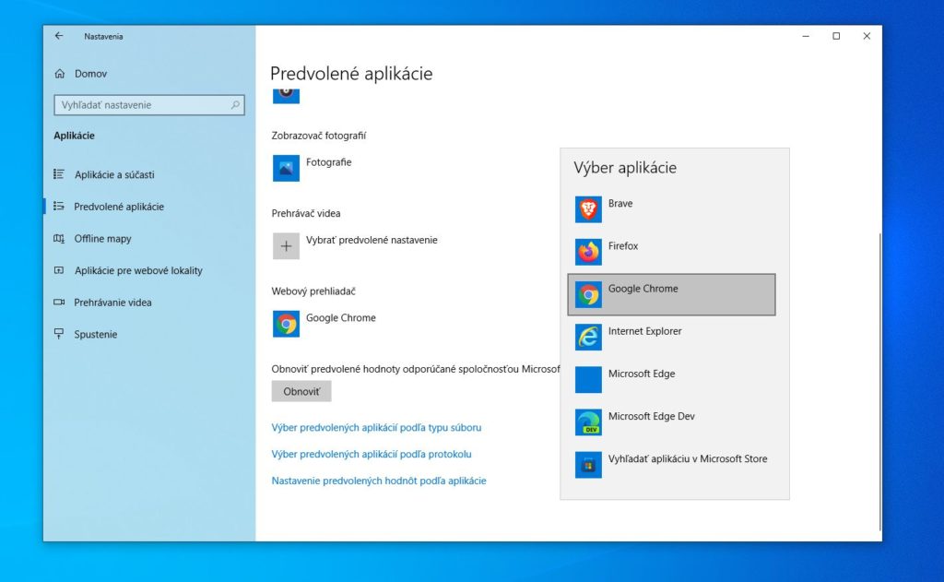This screenshot has width=944, height=582.
Task: Click the plus icon under Prehrávač videa
Action: click(286, 246)
